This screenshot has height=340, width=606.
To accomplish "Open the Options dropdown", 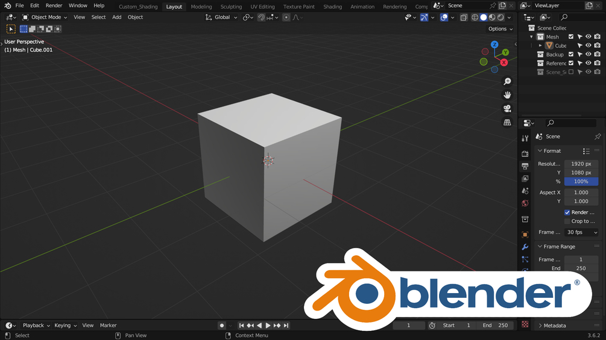I will [500, 29].
